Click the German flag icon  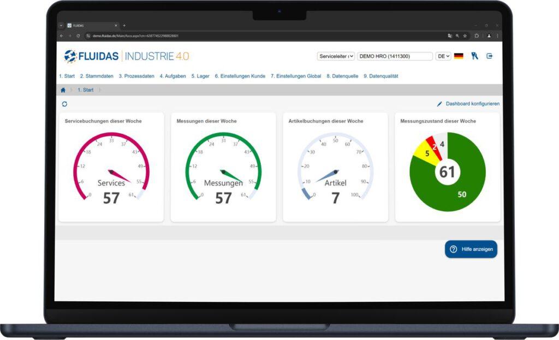click(x=459, y=56)
